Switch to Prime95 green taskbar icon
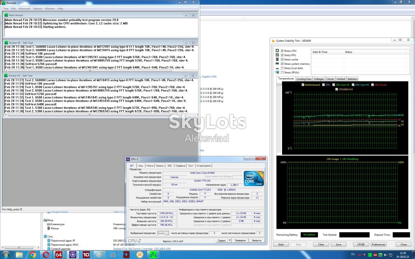Screen dimensions: 415x259 tap(153, 255)
